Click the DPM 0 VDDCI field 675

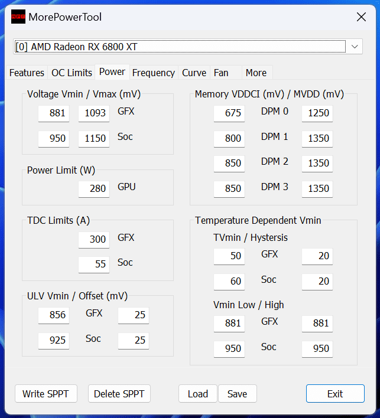229,113
